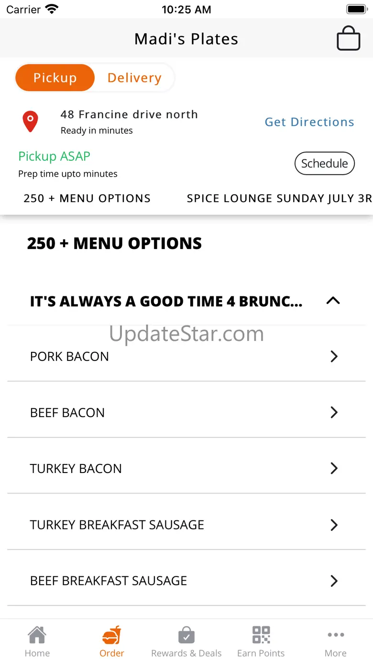Switch order mode to Pickup
The width and height of the screenshot is (373, 664).
coord(55,78)
